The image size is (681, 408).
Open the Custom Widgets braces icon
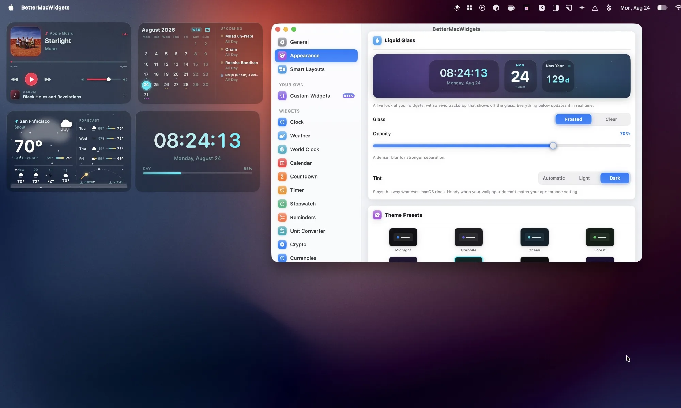[282, 96]
